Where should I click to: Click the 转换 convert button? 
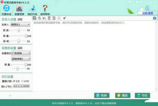pos(102,95)
